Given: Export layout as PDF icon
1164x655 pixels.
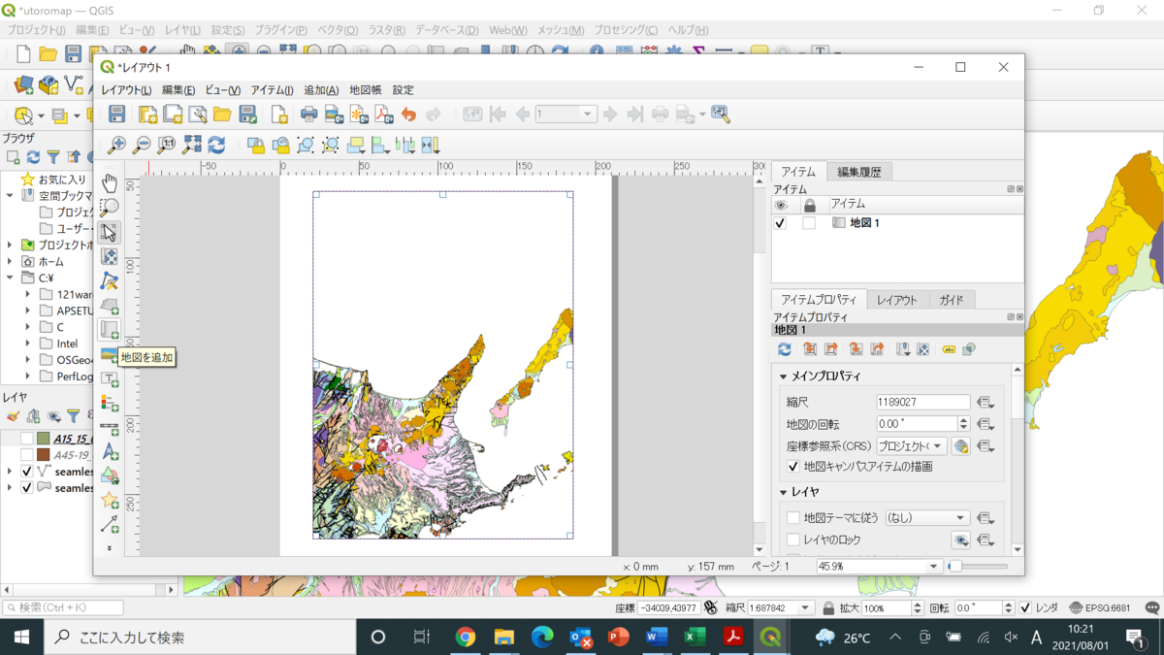Looking at the screenshot, I should pyautogui.click(x=384, y=115).
